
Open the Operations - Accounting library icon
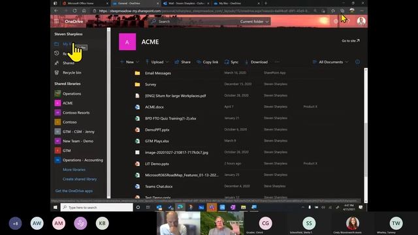(x=57, y=160)
